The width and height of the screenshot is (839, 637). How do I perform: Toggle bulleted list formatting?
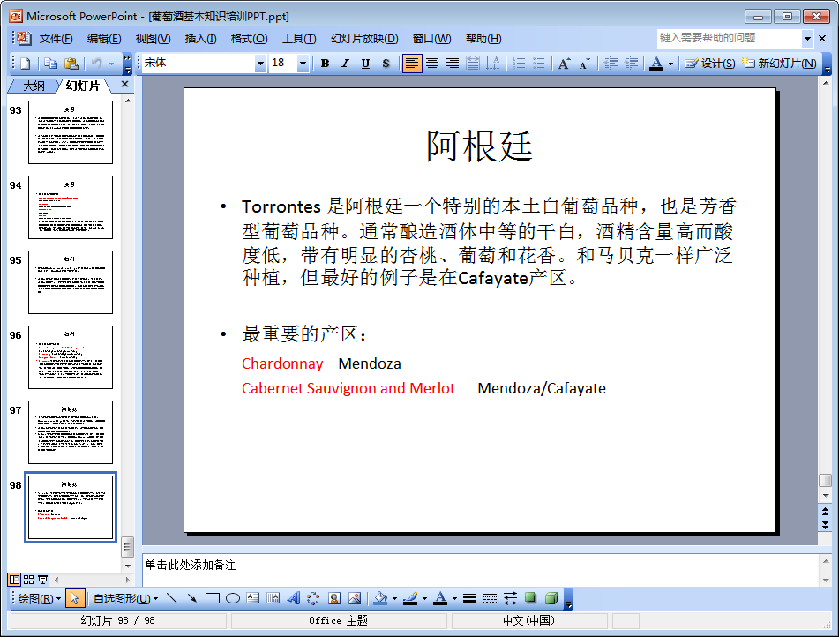(x=539, y=64)
